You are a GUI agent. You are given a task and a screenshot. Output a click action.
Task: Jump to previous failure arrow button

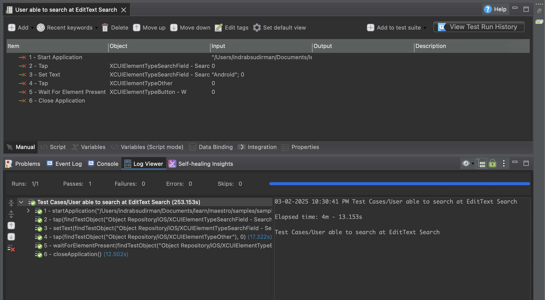[11, 226]
